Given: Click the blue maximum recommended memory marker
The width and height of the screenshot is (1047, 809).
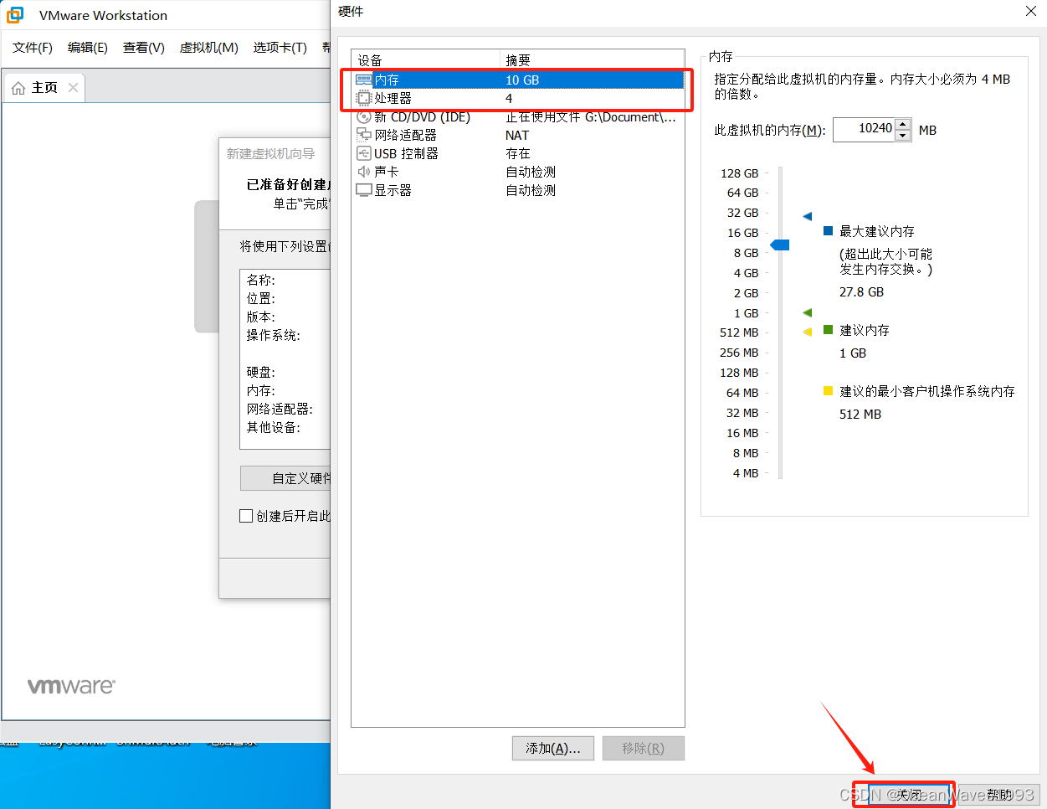Looking at the screenshot, I should [x=808, y=216].
